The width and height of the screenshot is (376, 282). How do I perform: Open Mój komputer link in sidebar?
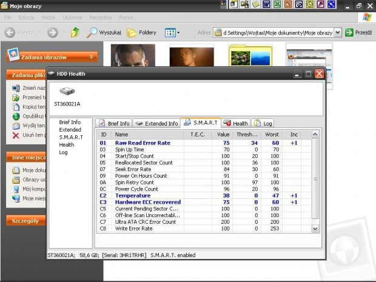29,189
